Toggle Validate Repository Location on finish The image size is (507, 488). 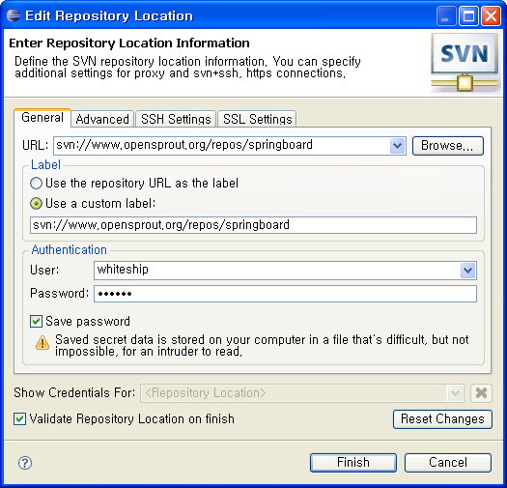coord(19,418)
